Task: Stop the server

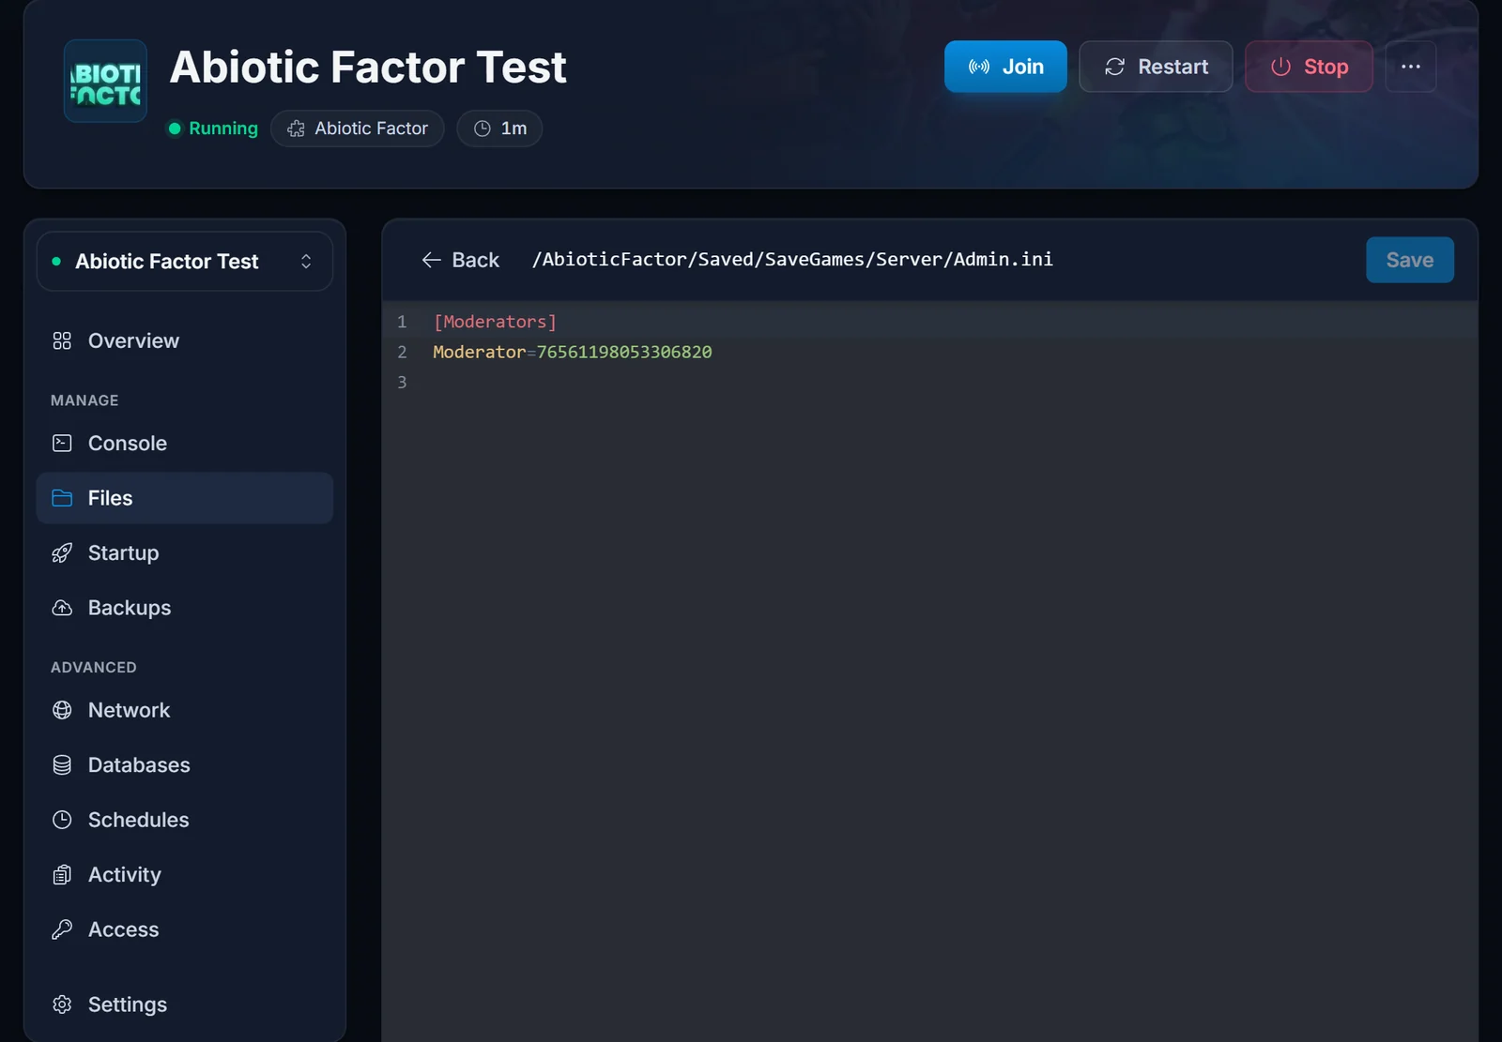Action: pos(1309,67)
